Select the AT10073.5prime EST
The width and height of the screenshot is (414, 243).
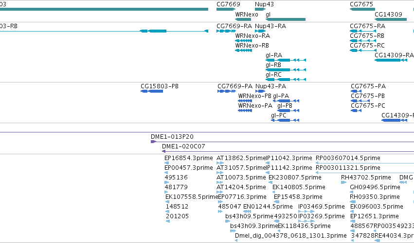pos(220,183)
